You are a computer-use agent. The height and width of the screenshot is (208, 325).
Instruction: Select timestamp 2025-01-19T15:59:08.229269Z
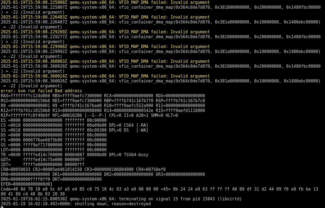coord(34,32)
